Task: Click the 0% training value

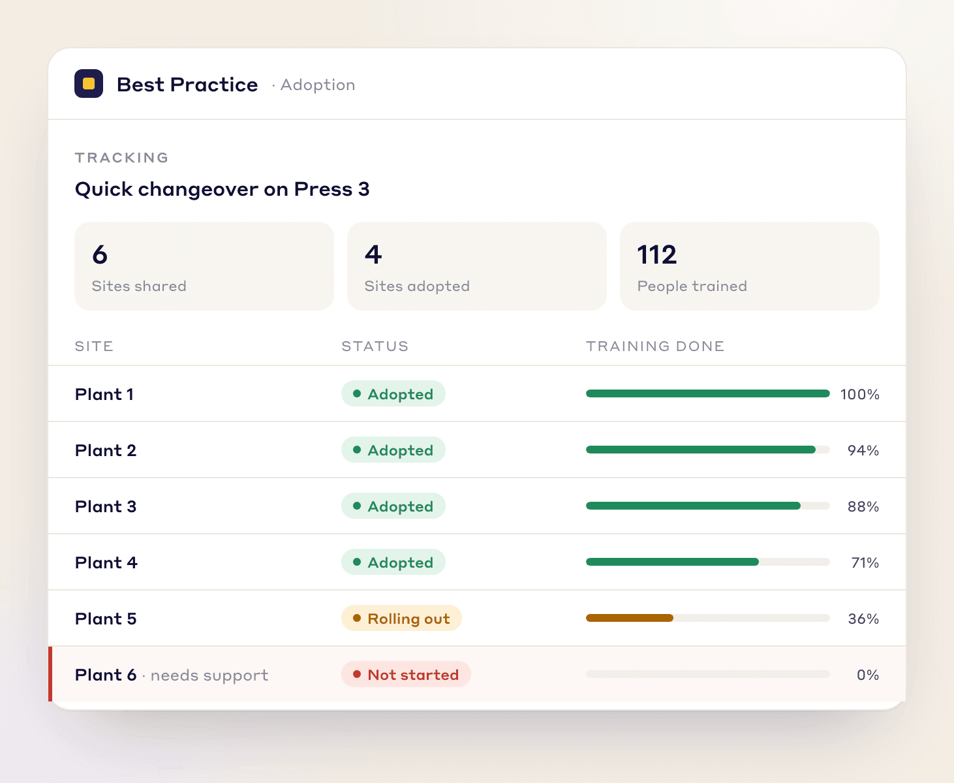Action: click(x=868, y=675)
